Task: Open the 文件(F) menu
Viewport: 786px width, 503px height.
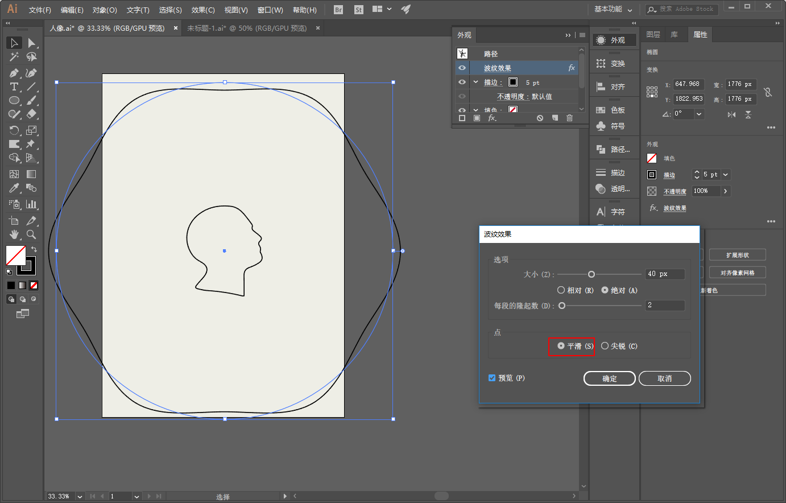Action: click(x=40, y=10)
